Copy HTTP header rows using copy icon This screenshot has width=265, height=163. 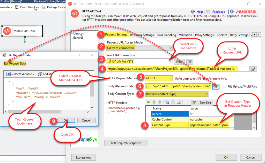click(166, 102)
